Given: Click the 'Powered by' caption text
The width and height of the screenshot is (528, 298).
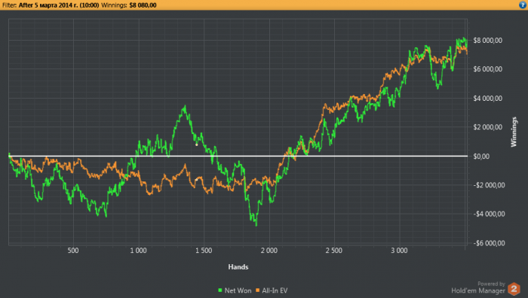Looking at the screenshot, I should (x=491, y=284).
